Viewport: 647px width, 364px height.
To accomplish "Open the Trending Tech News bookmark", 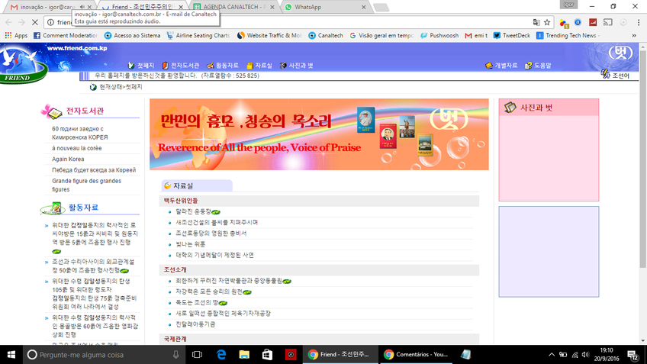I will pyautogui.click(x=566, y=36).
